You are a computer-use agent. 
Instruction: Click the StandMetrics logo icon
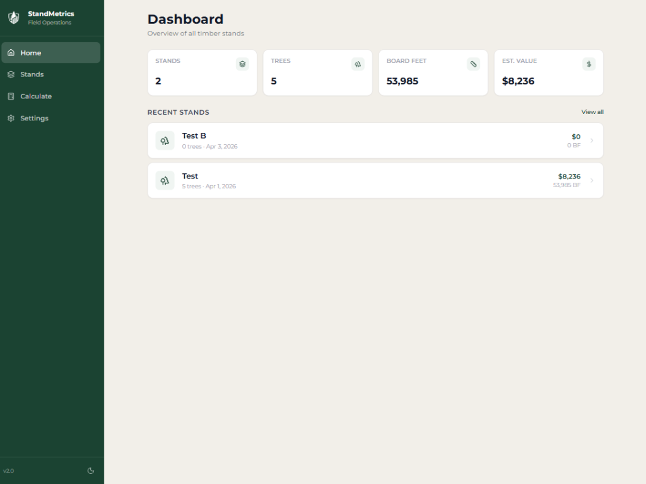[13, 18]
